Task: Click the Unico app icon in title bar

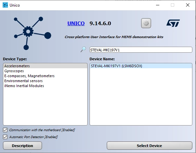Action: (5, 5)
